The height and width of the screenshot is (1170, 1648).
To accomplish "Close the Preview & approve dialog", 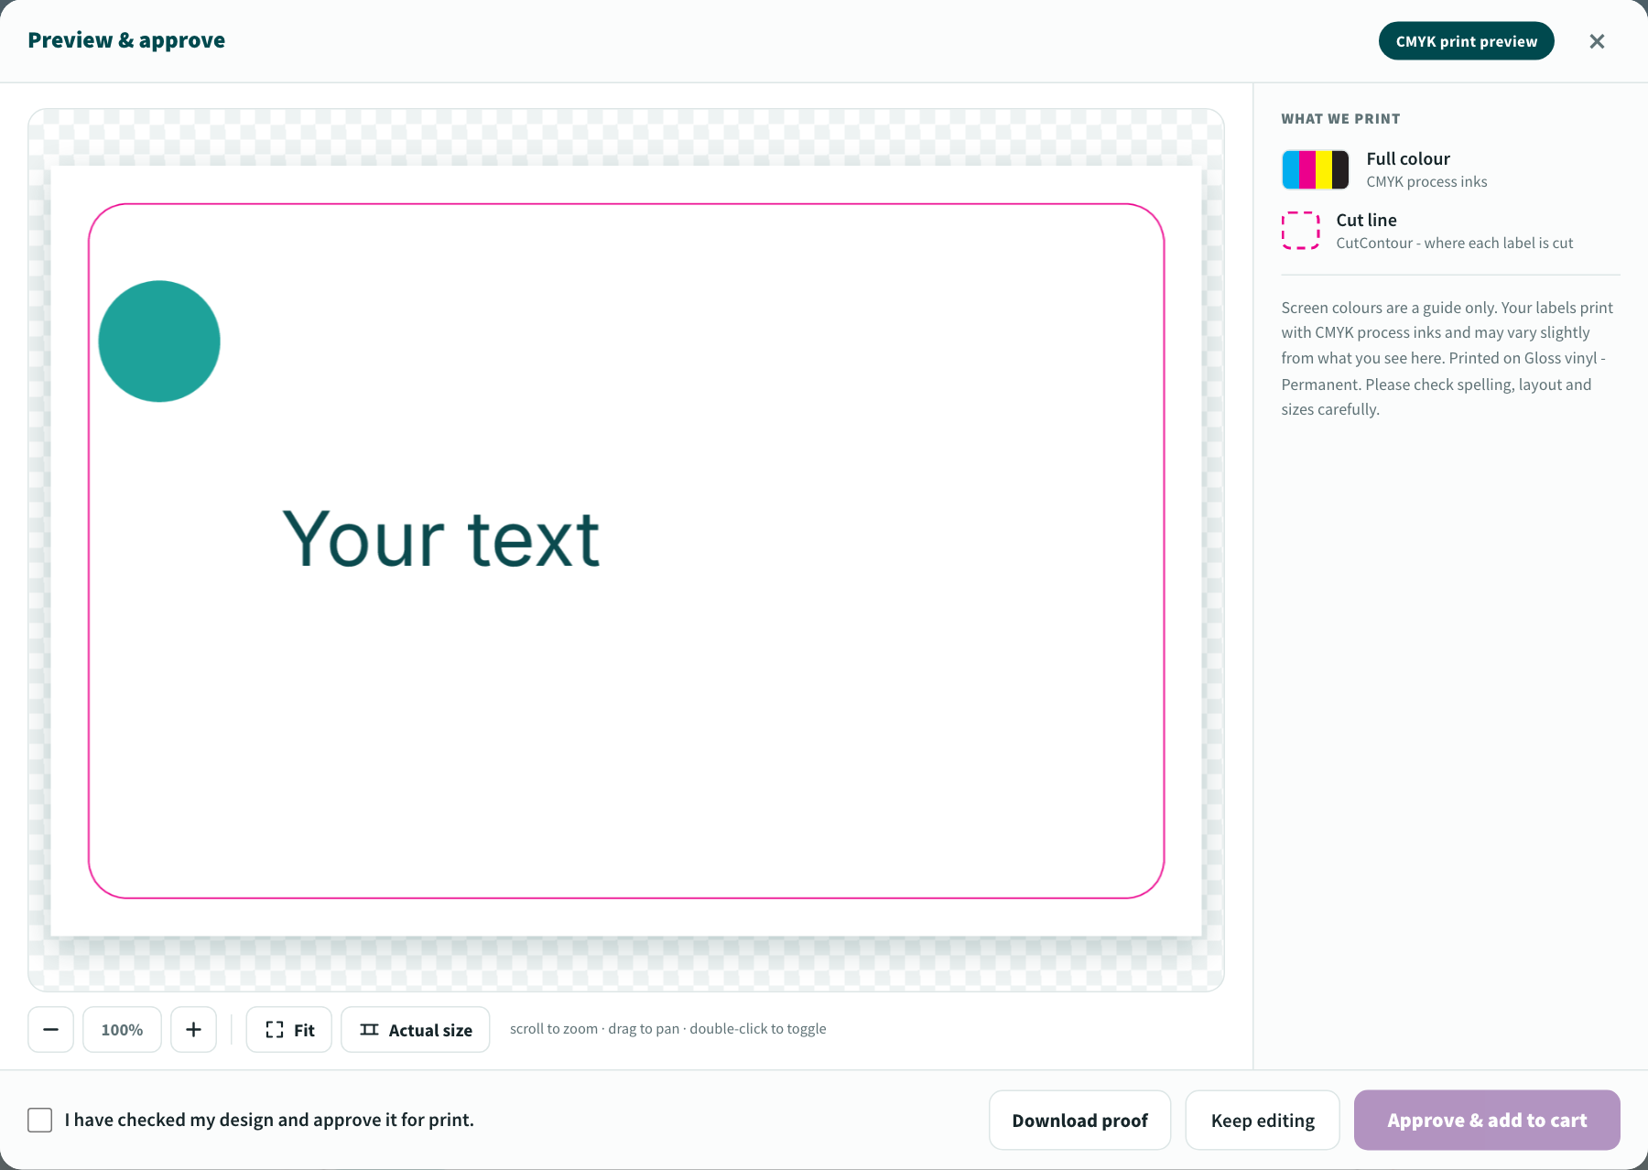I will (1597, 41).
